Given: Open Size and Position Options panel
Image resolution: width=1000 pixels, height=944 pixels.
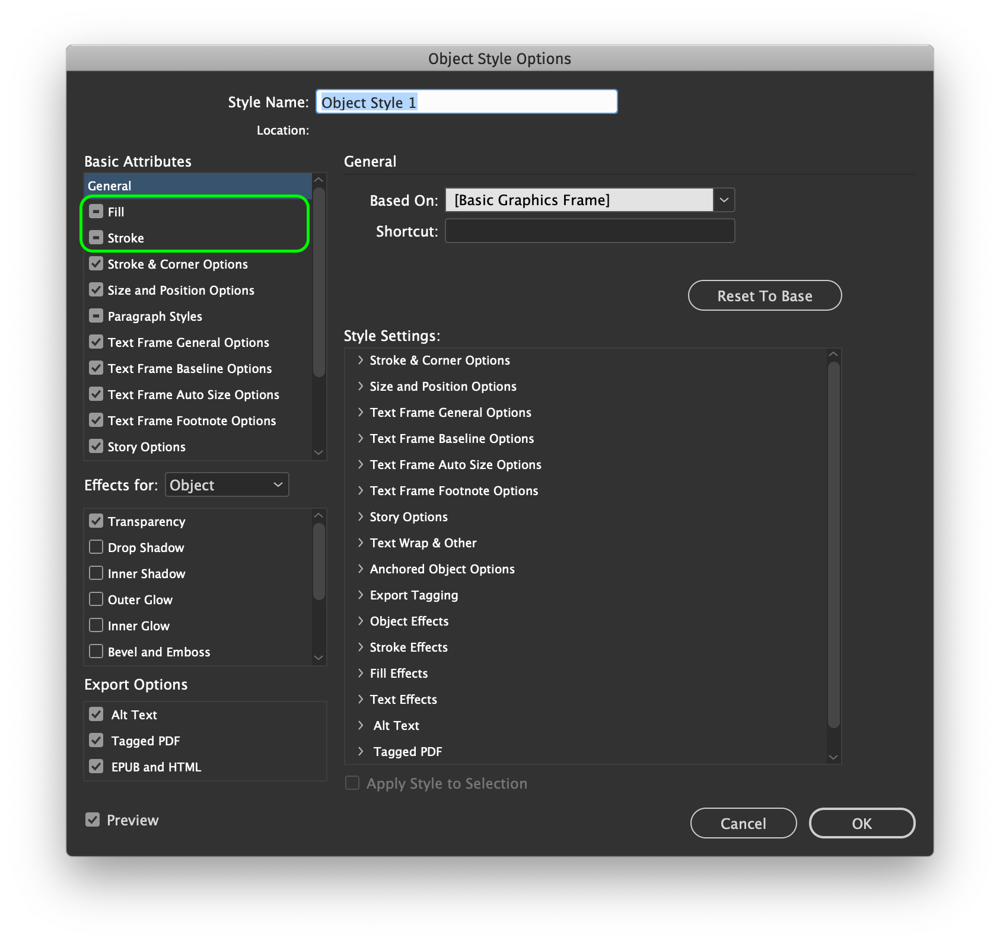Looking at the screenshot, I should pyautogui.click(x=181, y=290).
